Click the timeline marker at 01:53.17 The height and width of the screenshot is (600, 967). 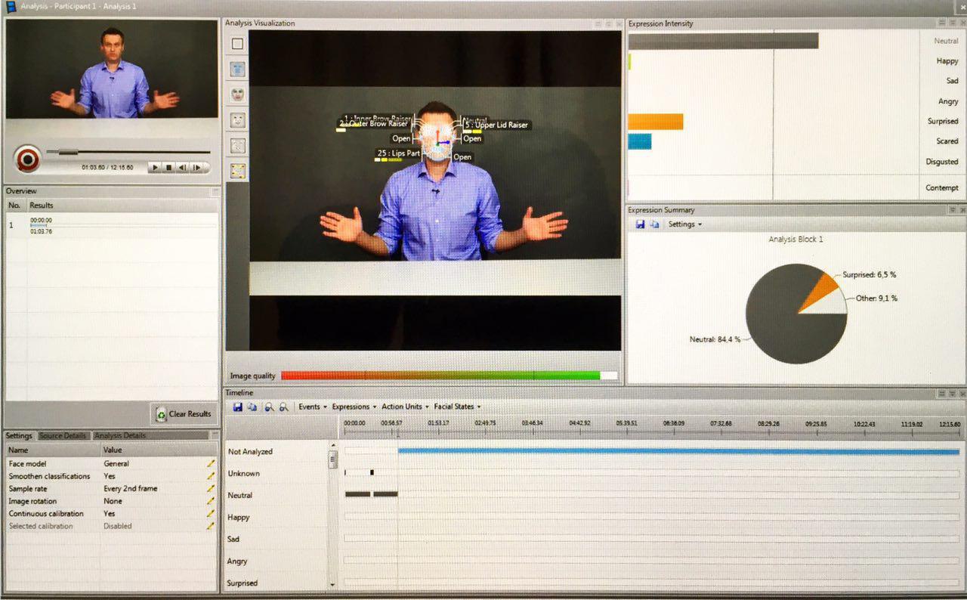438,423
